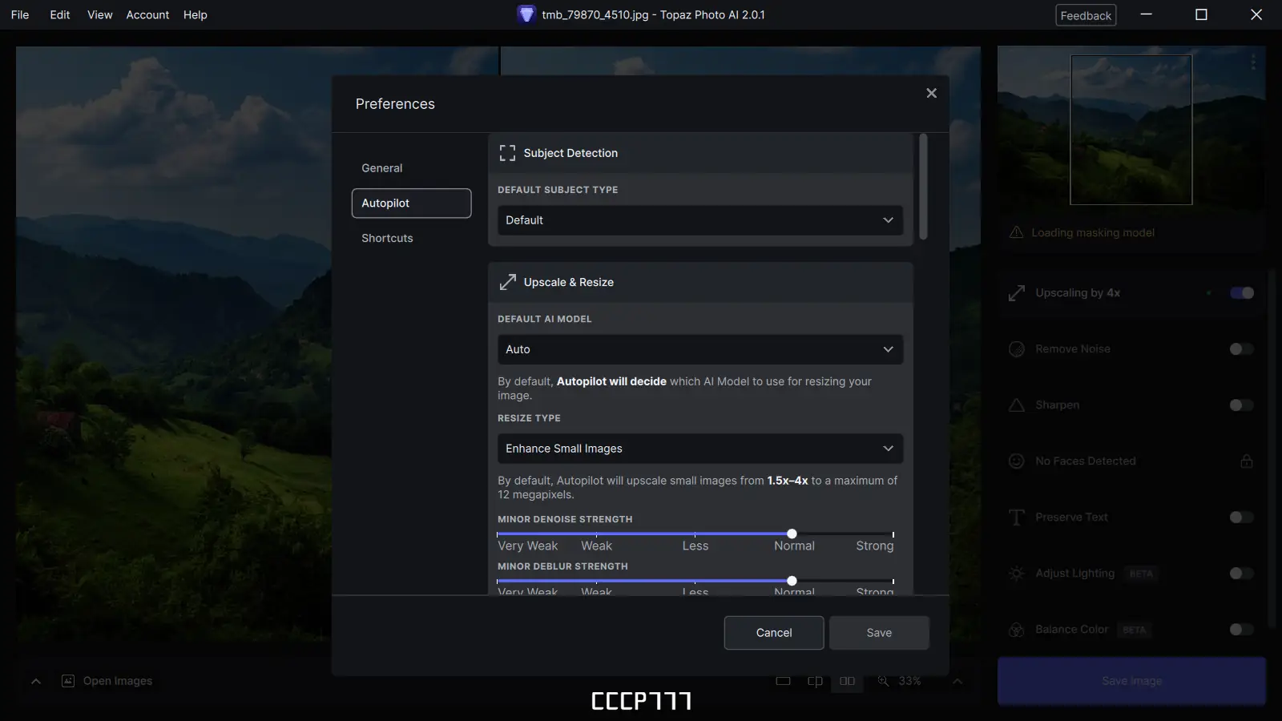Enable the Sharpen switch
Image resolution: width=1282 pixels, height=721 pixels.
pyautogui.click(x=1242, y=405)
